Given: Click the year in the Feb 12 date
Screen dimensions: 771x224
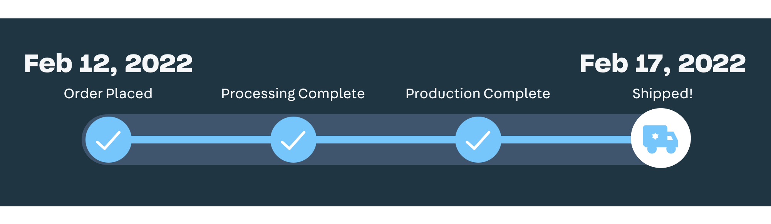Looking at the screenshot, I should [x=159, y=63].
